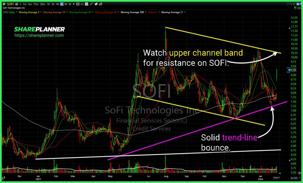Click the 12.25 price axis label
Screen dimensions: 303x183
294,18
